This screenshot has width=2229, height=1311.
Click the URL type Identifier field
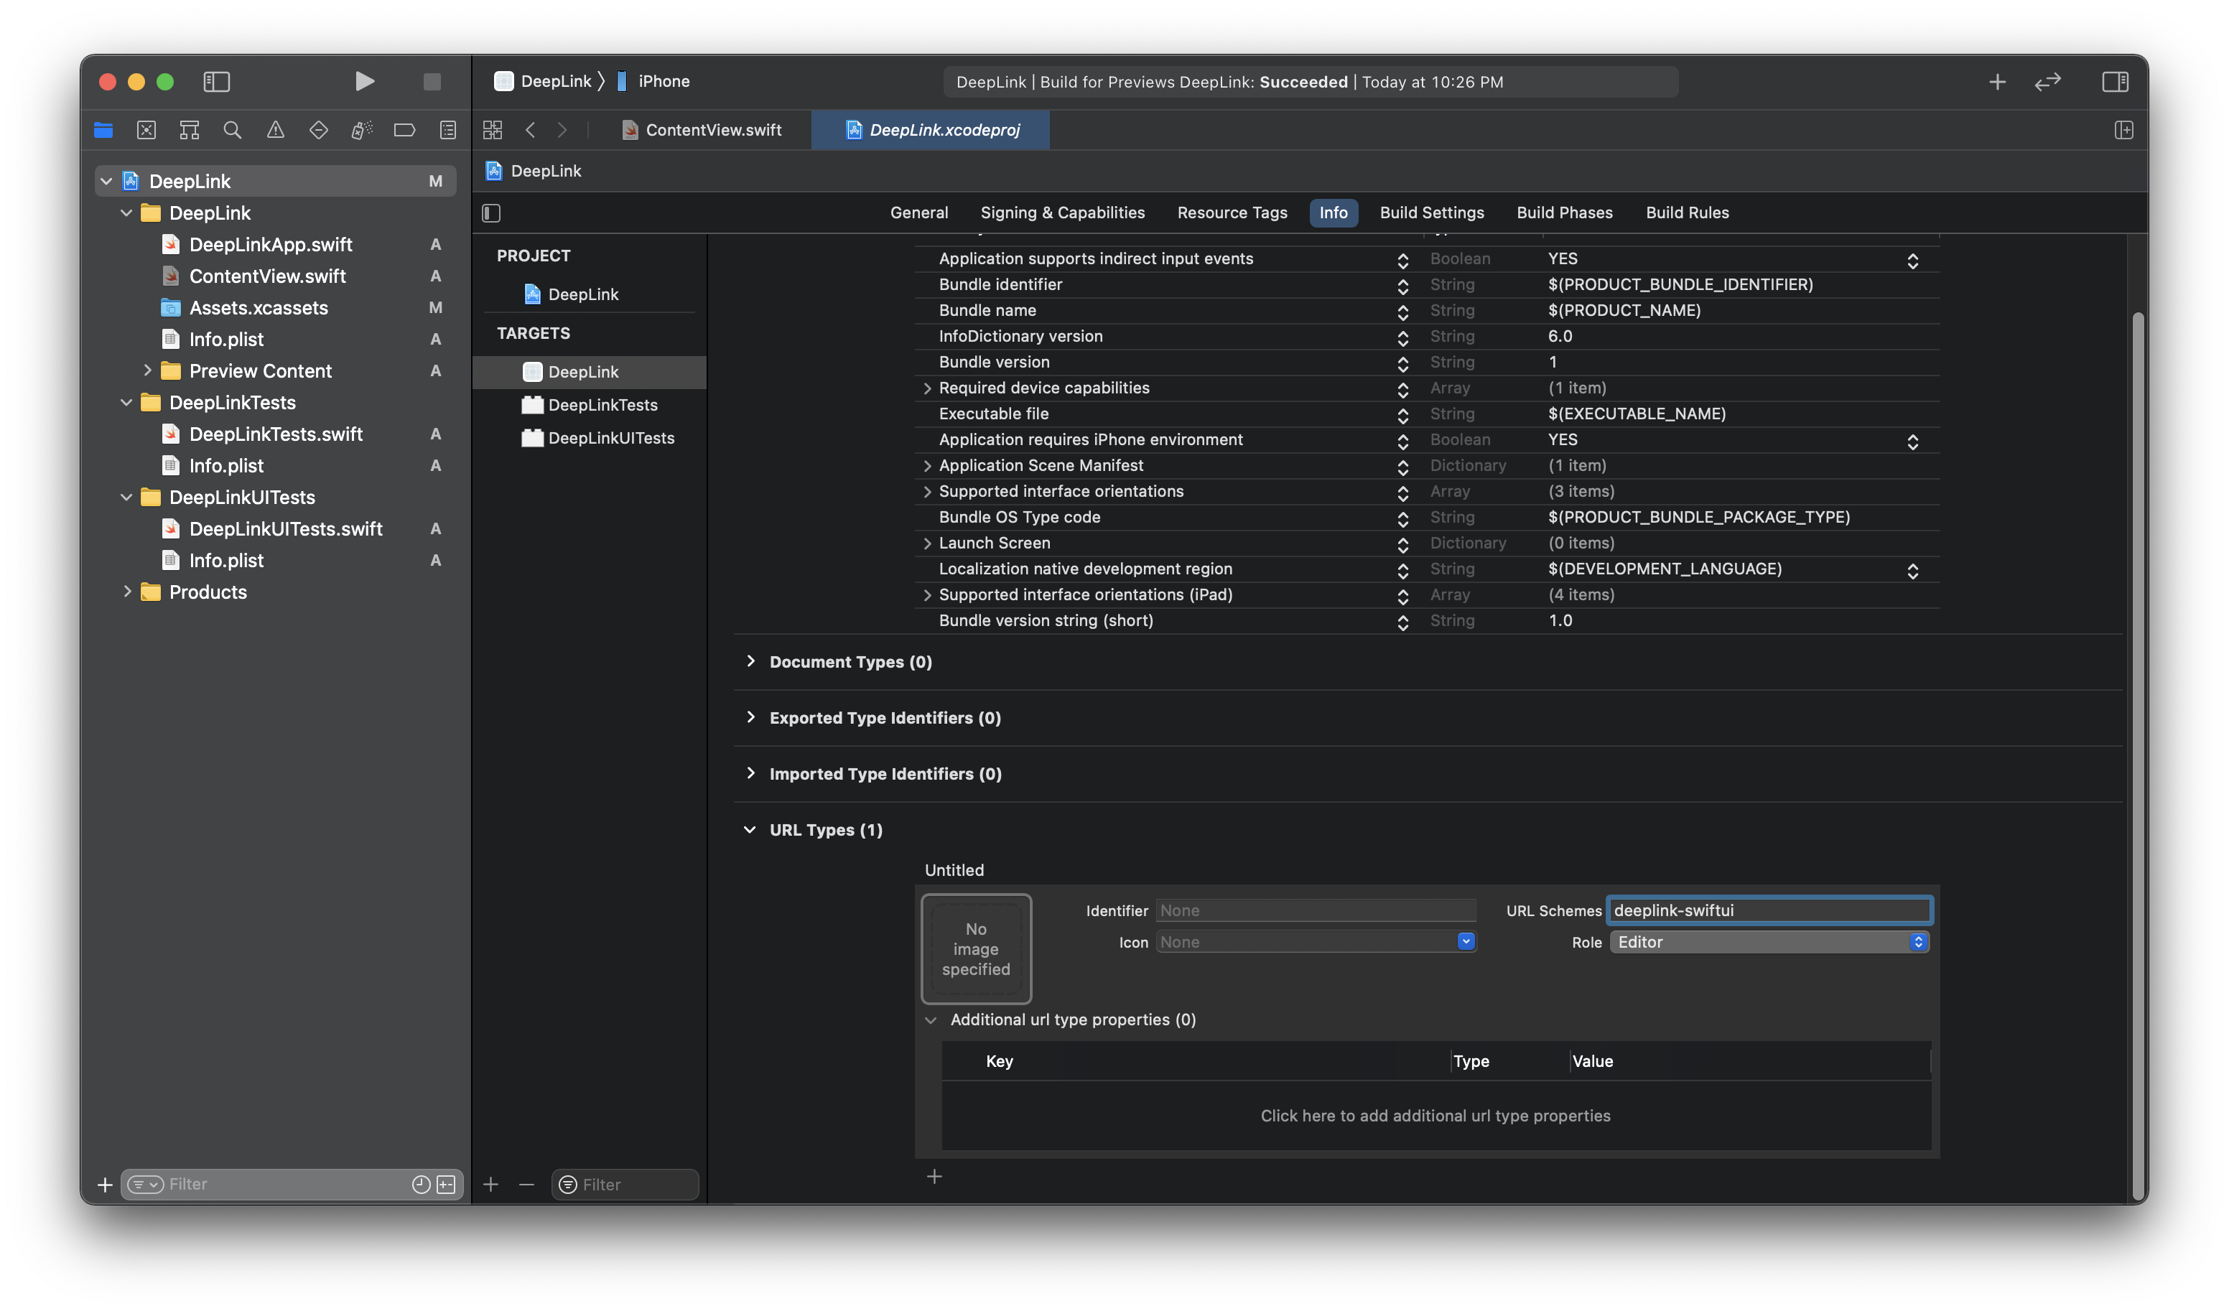(x=1316, y=910)
